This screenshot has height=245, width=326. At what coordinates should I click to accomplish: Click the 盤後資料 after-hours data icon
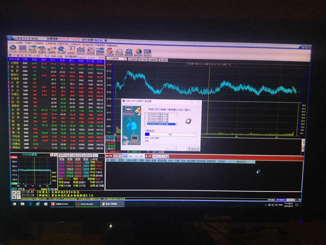point(100,51)
